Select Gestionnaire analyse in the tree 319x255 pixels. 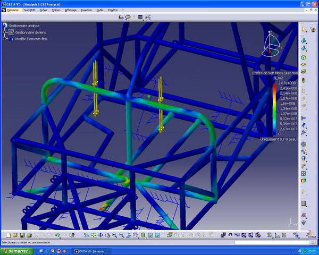click(24, 25)
